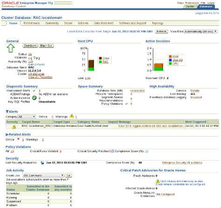This screenshot has width=221, height=208.
Task: Open the Topology tab
Action: click(158, 23)
